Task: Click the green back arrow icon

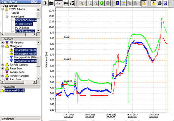Action: point(102,3)
